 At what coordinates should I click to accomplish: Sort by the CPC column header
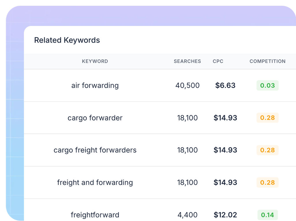(x=218, y=61)
